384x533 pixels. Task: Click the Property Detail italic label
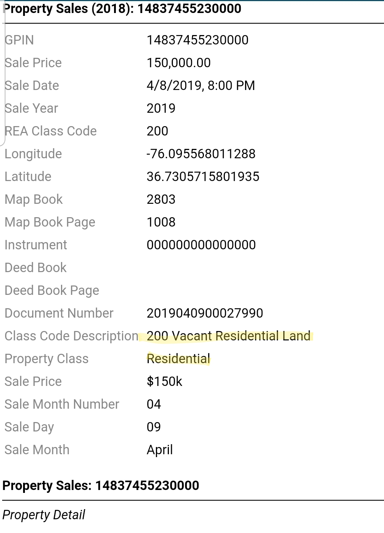44,515
